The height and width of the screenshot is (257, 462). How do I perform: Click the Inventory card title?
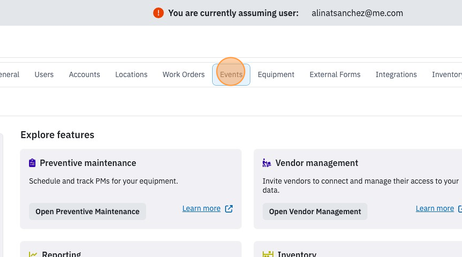297,254
